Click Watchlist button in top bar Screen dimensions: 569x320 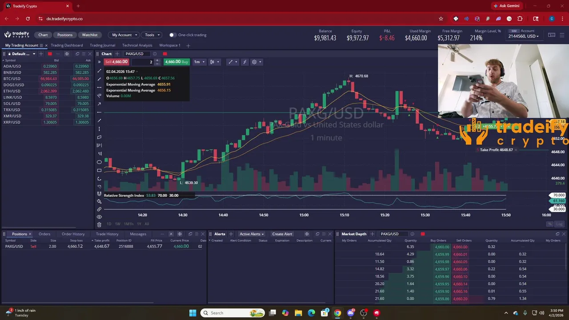pos(90,35)
